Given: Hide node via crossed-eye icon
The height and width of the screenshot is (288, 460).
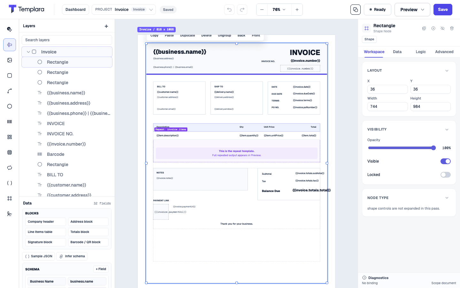Looking at the screenshot, I should click(x=442, y=28).
